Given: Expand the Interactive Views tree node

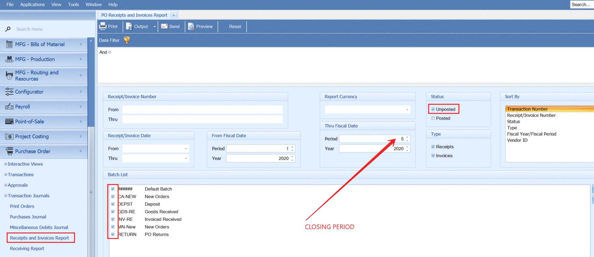Looking at the screenshot, I should click(x=6, y=164).
